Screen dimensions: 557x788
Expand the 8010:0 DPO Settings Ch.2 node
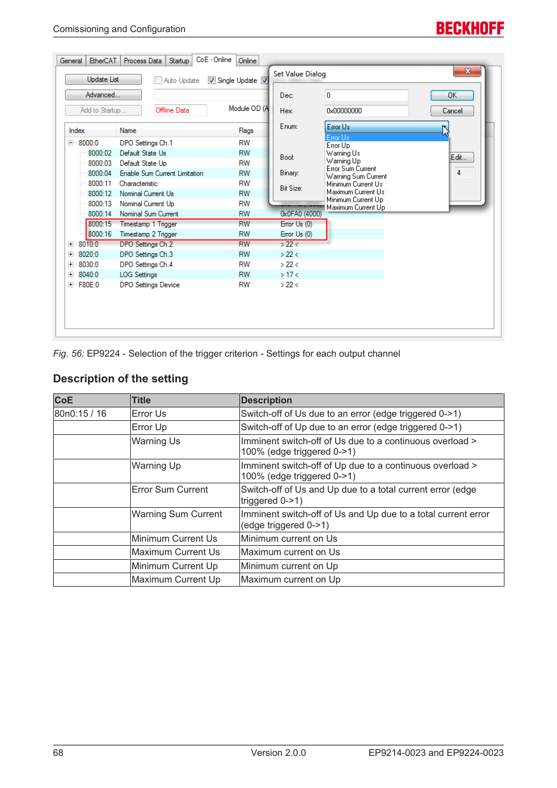point(71,245)
